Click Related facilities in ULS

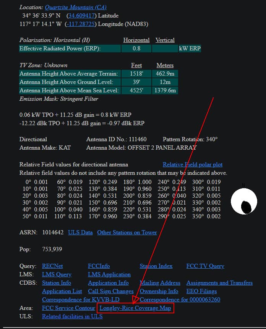(x=72, y=316)
